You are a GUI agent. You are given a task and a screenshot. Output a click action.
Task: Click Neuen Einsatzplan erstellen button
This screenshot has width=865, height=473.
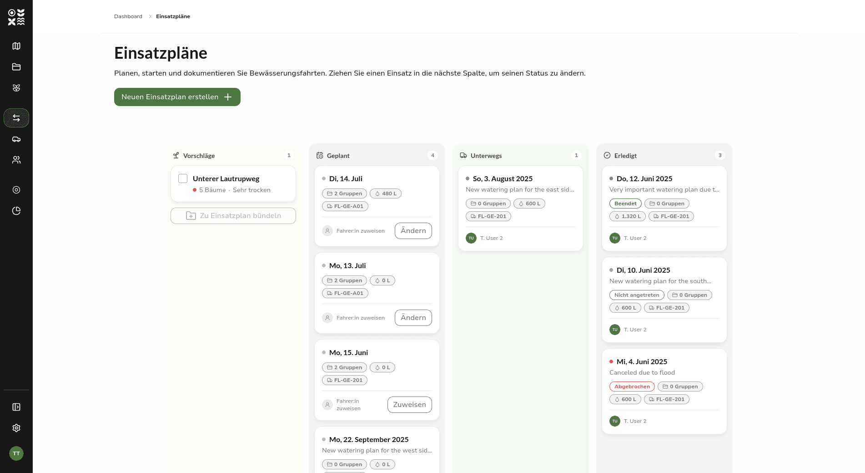(x=177, y=97)
